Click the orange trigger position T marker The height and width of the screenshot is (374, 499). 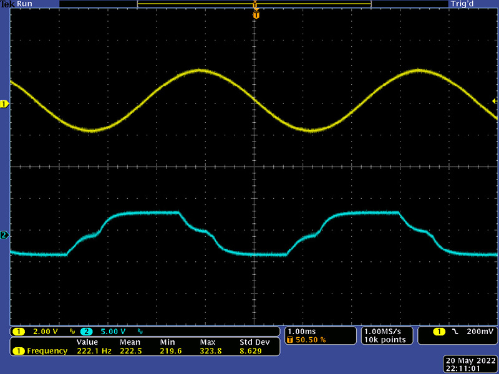pos(256,14)
